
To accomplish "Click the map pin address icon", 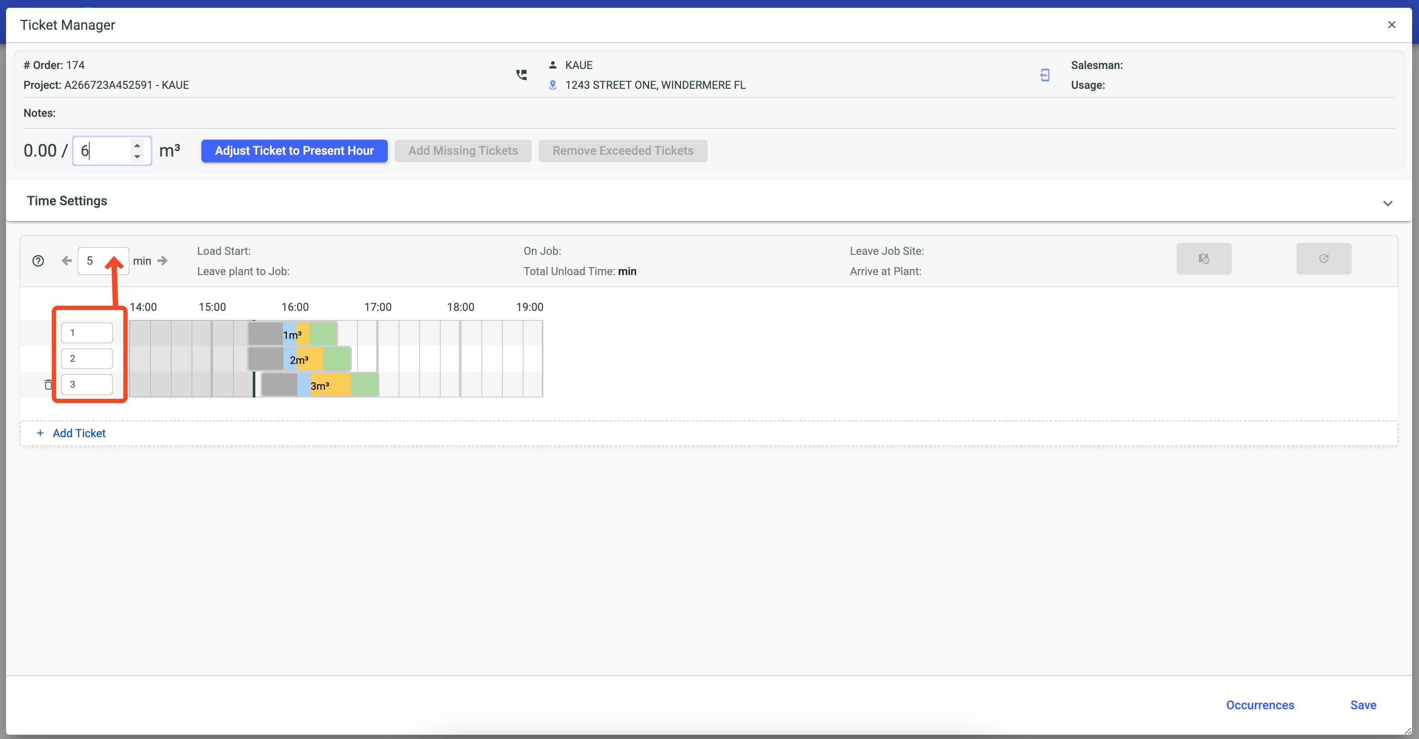I will (553, 85).
